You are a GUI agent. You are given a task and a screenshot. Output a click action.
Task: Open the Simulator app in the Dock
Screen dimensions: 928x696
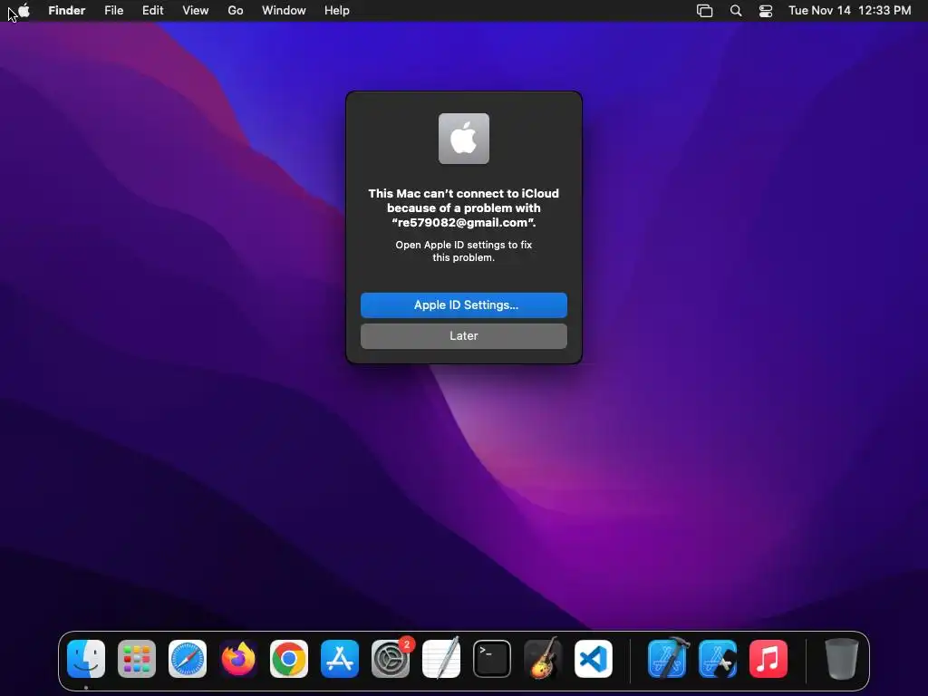[718, 659]
